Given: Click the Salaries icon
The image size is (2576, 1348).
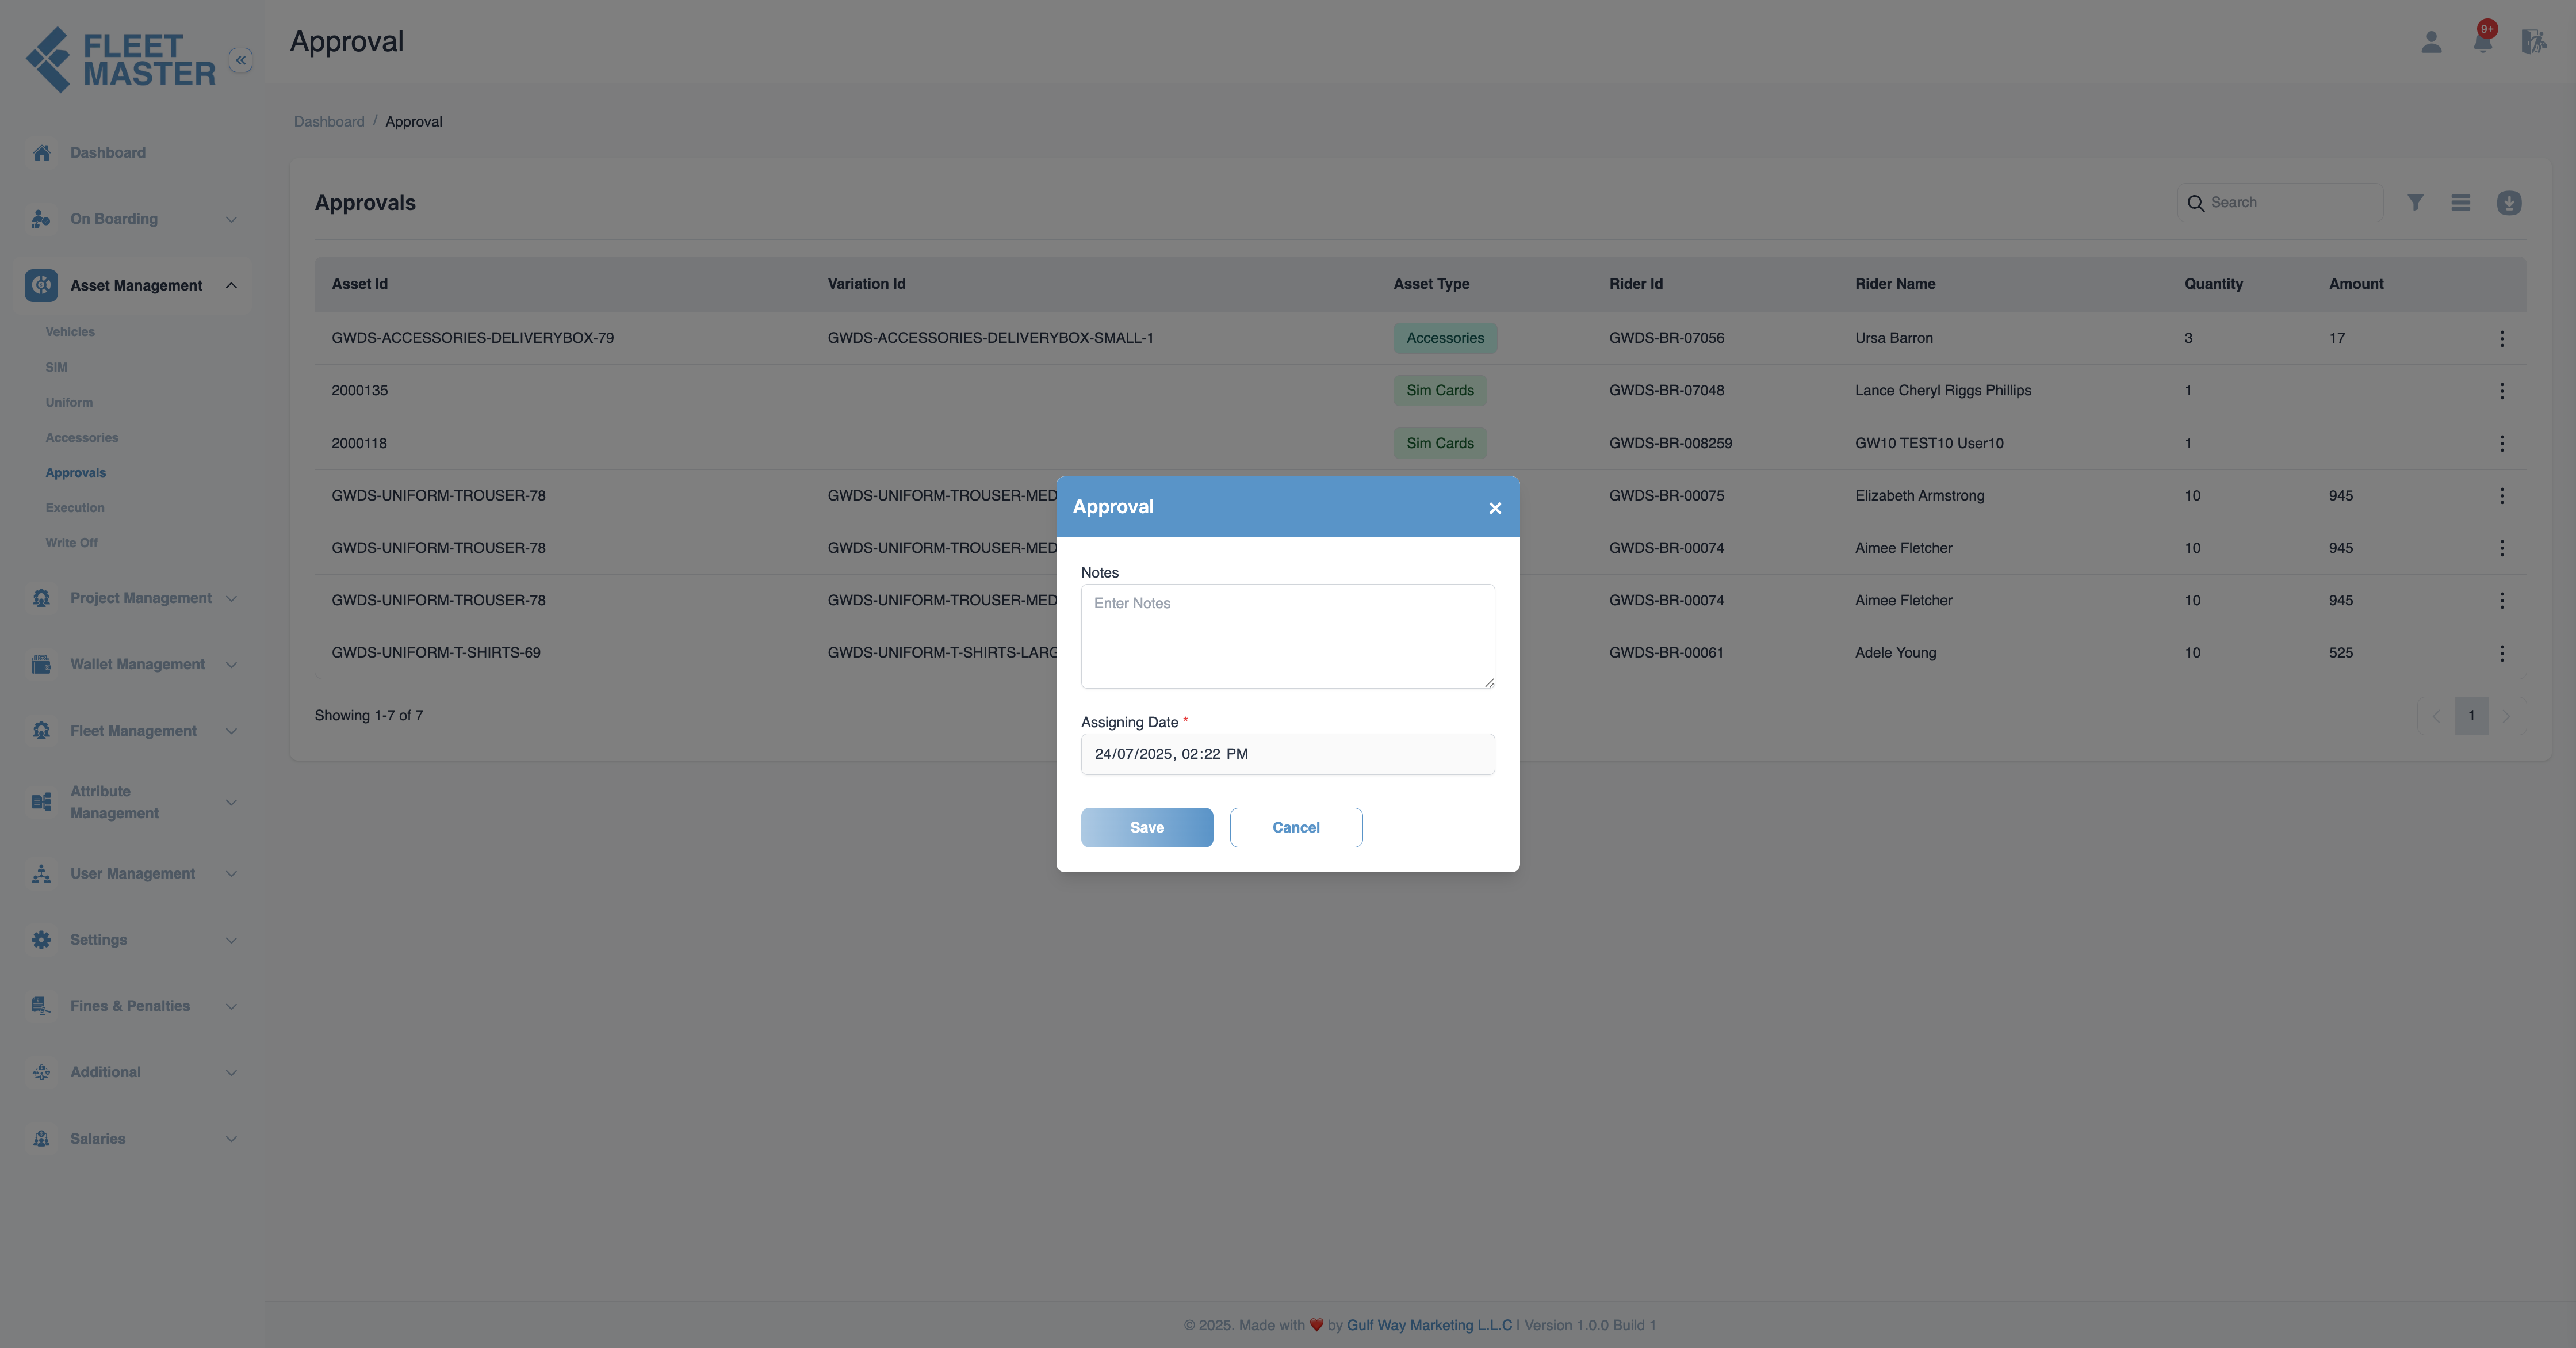Looking at the screenshot, I should [41, 1139].
